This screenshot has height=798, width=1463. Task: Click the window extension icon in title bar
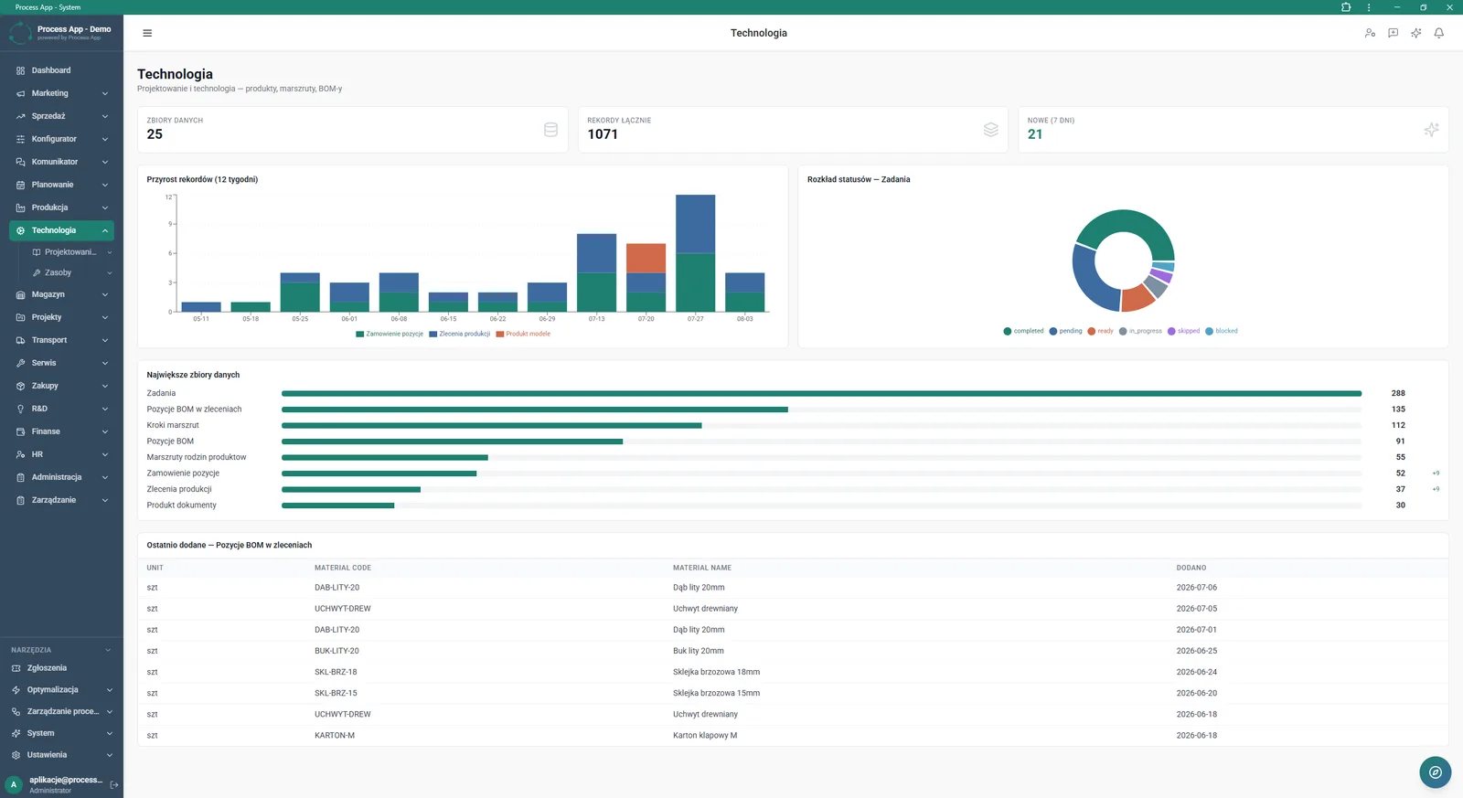1346,7
